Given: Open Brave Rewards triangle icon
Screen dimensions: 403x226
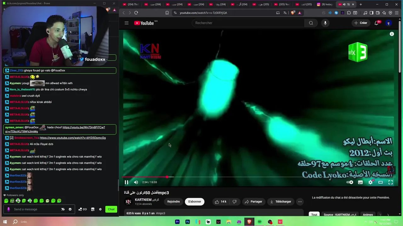Looking at the screenshot, I should (299, 13).
